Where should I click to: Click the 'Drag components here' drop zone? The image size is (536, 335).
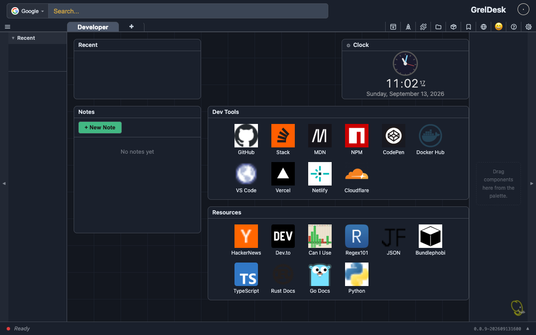tap(498, 183)
